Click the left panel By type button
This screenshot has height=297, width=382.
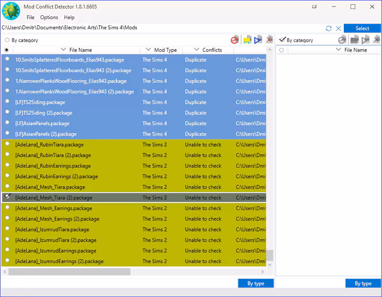coord(256,283)
